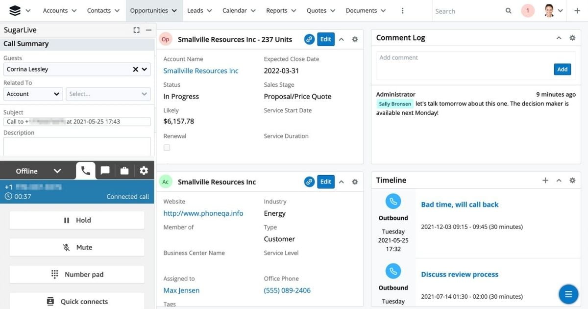Image resolution: width=588 pixels, height=309 pixels.
Task: Expand the Guests dropdown chevron
Action: [145, 69]
